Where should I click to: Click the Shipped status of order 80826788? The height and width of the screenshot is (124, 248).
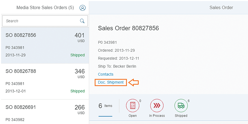[77, 91]
